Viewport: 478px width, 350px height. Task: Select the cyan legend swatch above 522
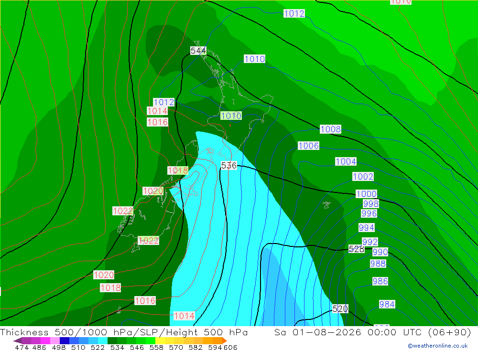[x=103, y=340]
